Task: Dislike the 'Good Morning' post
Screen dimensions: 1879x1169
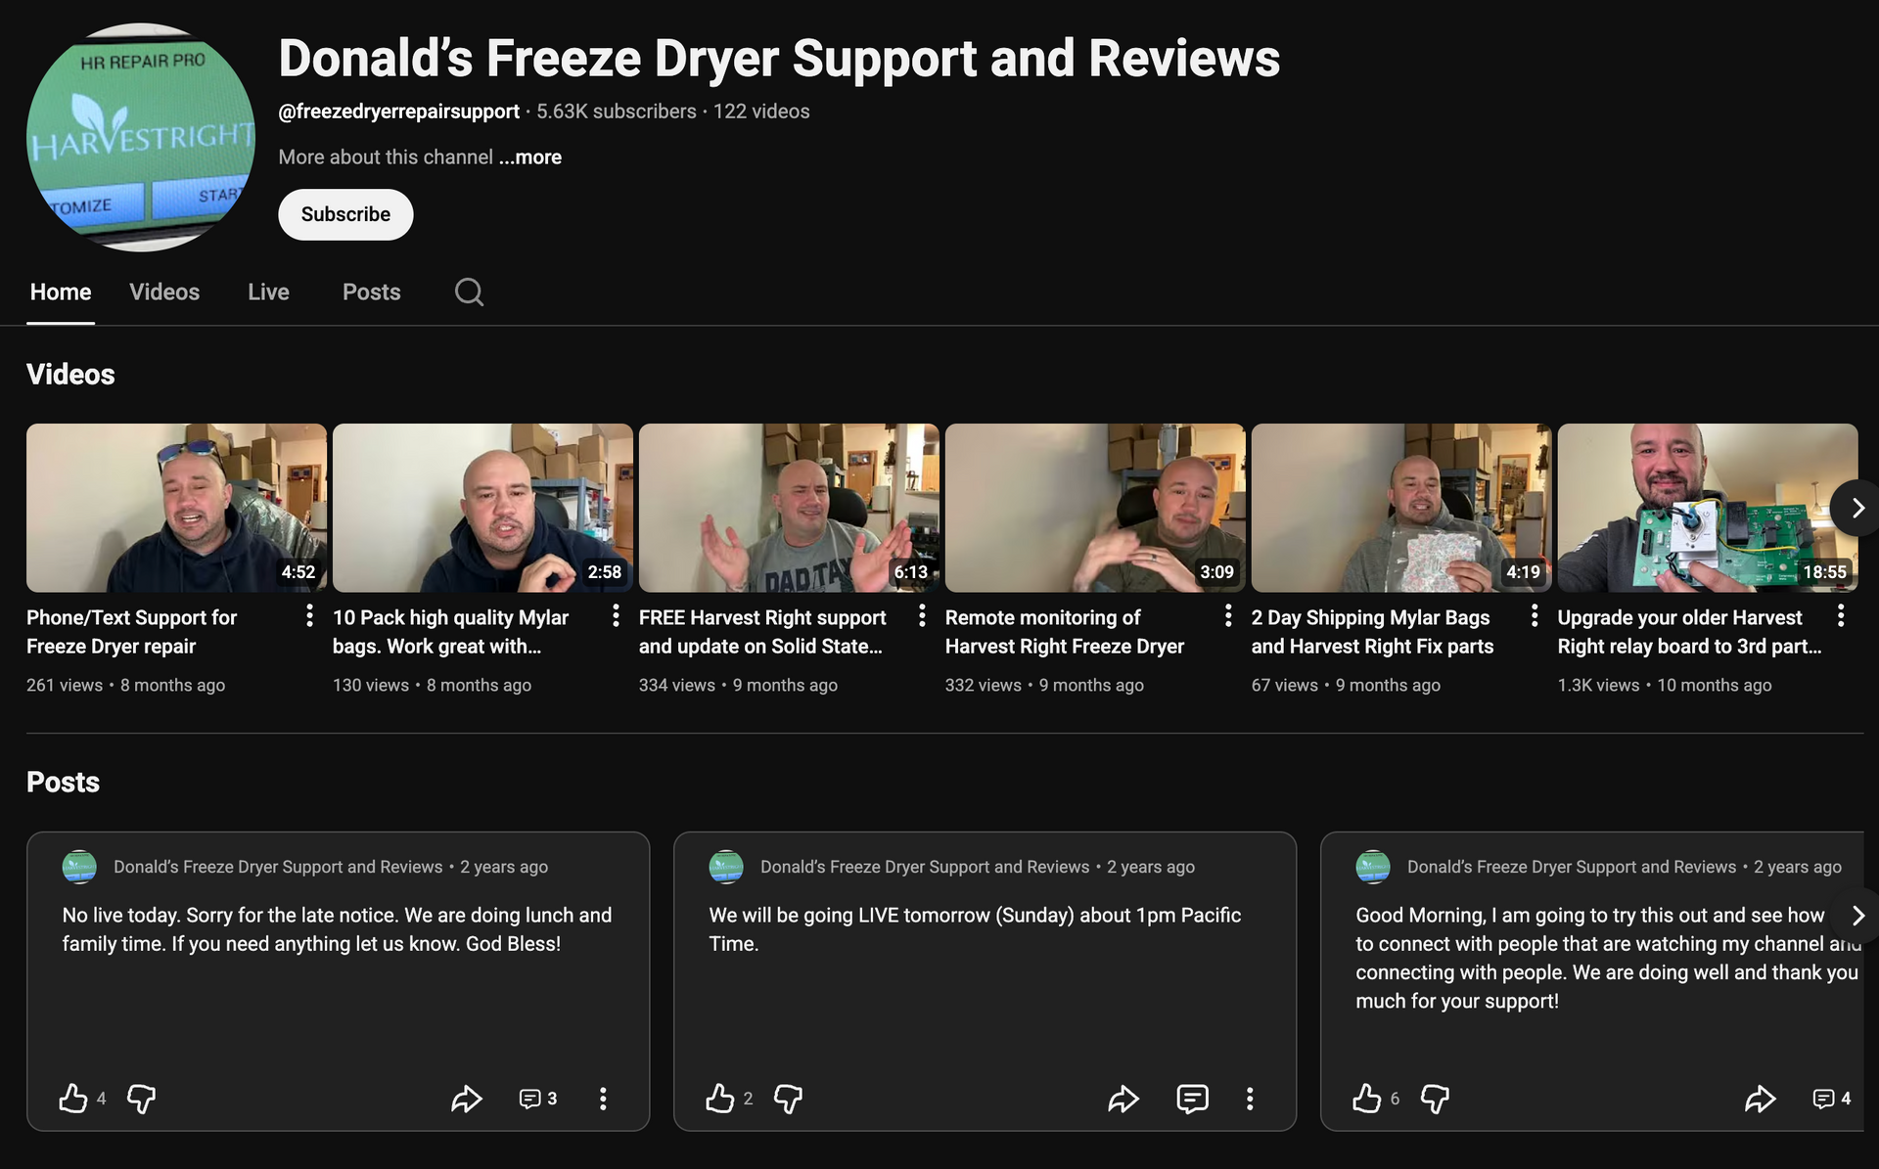Action: coord(1435,1099)
